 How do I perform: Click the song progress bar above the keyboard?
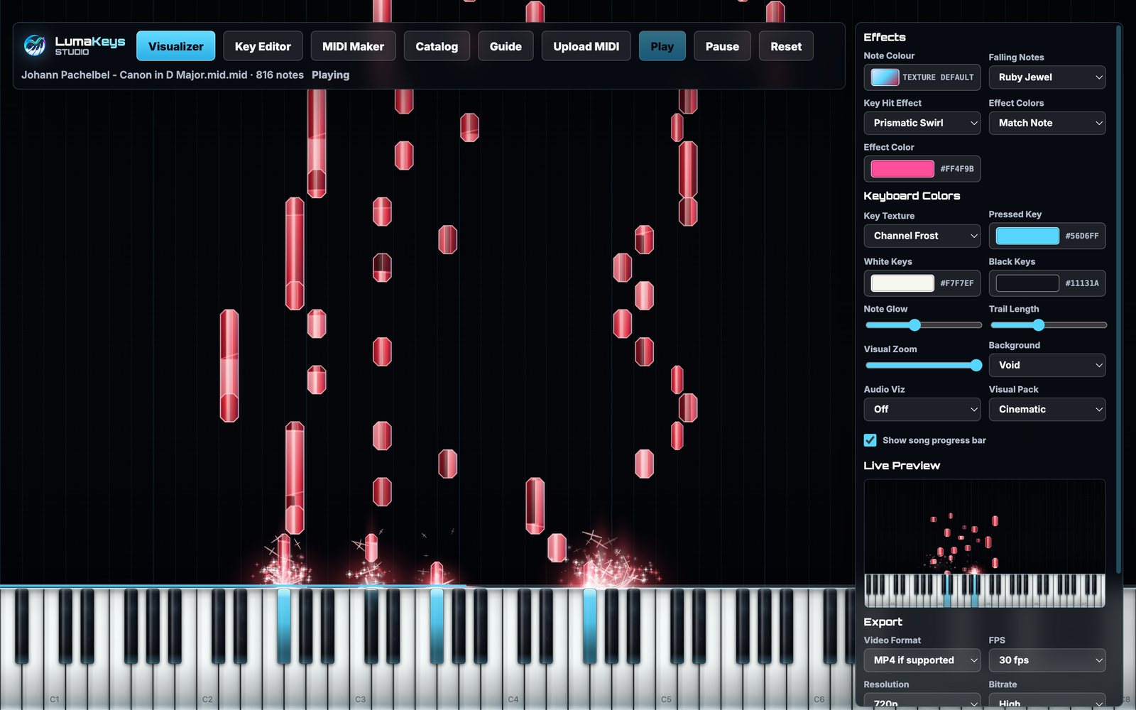coord(427,586)
